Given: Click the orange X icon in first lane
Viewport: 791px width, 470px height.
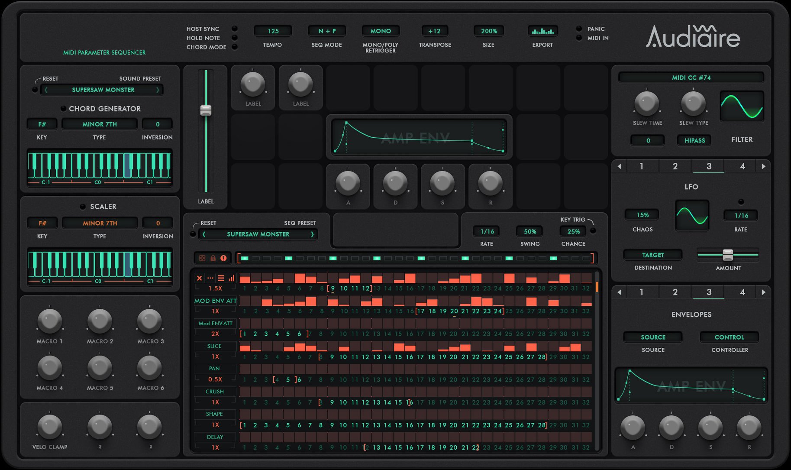Looking at the screenshot, I should 199,278.
